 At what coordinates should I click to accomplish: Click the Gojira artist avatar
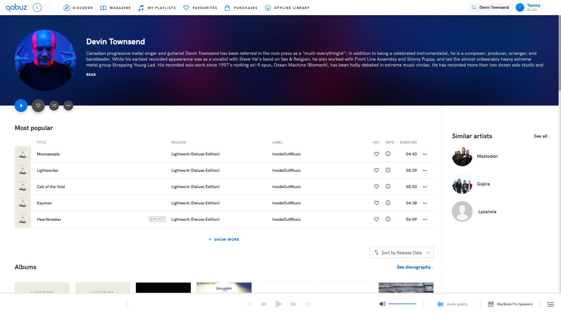pos(462,184)
